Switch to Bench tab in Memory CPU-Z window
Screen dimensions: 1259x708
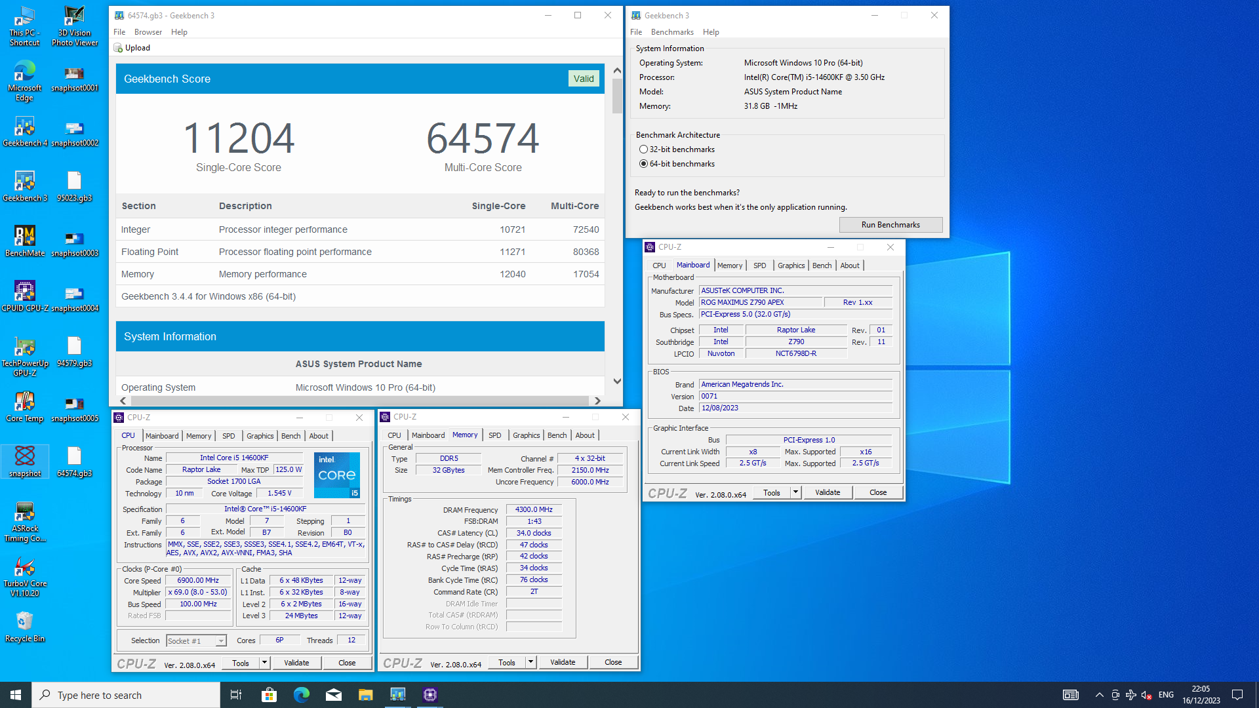(x=557, y=435)
